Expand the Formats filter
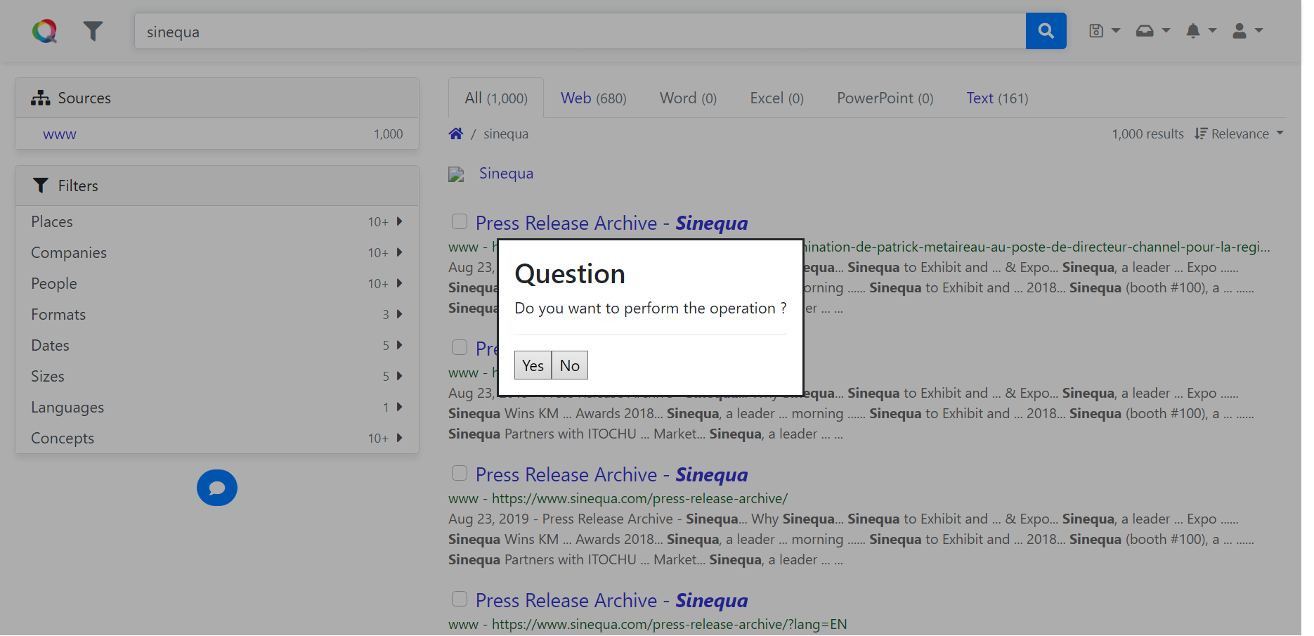This screenshot has height=636, width=1314. click(217, 314)
